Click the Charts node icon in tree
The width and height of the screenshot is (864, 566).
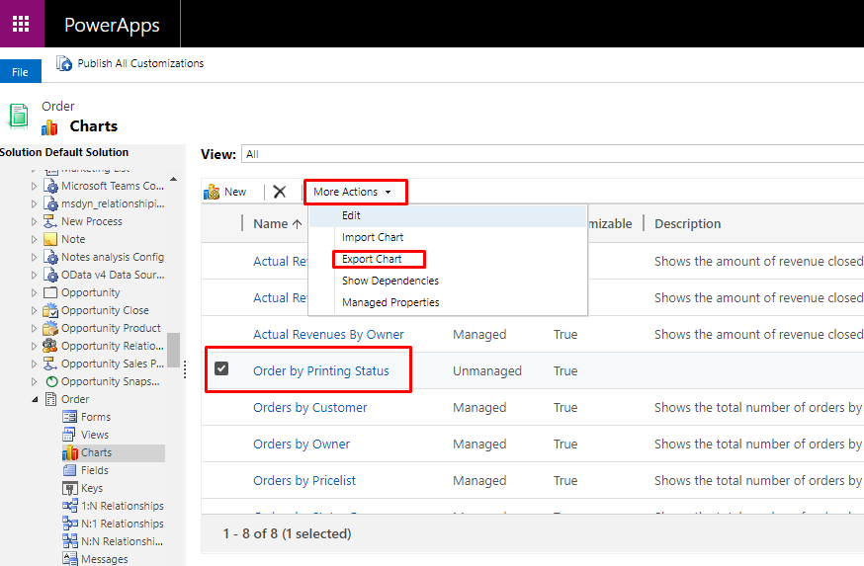tap(70, 452)
